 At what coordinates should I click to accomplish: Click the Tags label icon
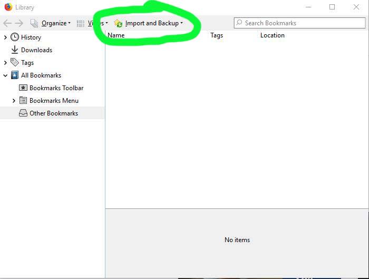pyautogui.click(x=15, y=63)
